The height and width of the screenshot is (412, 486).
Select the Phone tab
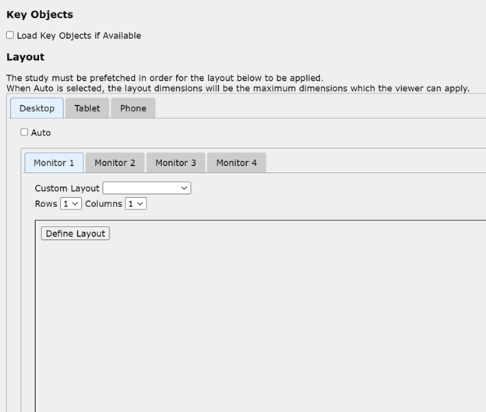pos(133,108)
